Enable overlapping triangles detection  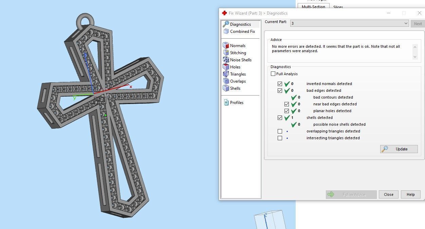pos(280,131)
